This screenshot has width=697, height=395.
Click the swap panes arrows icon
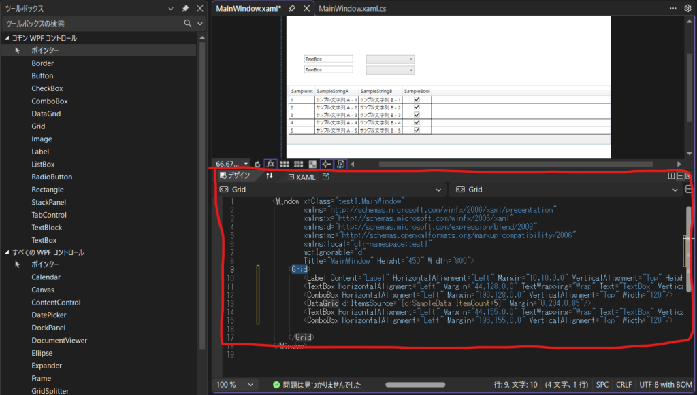[270, 176]
